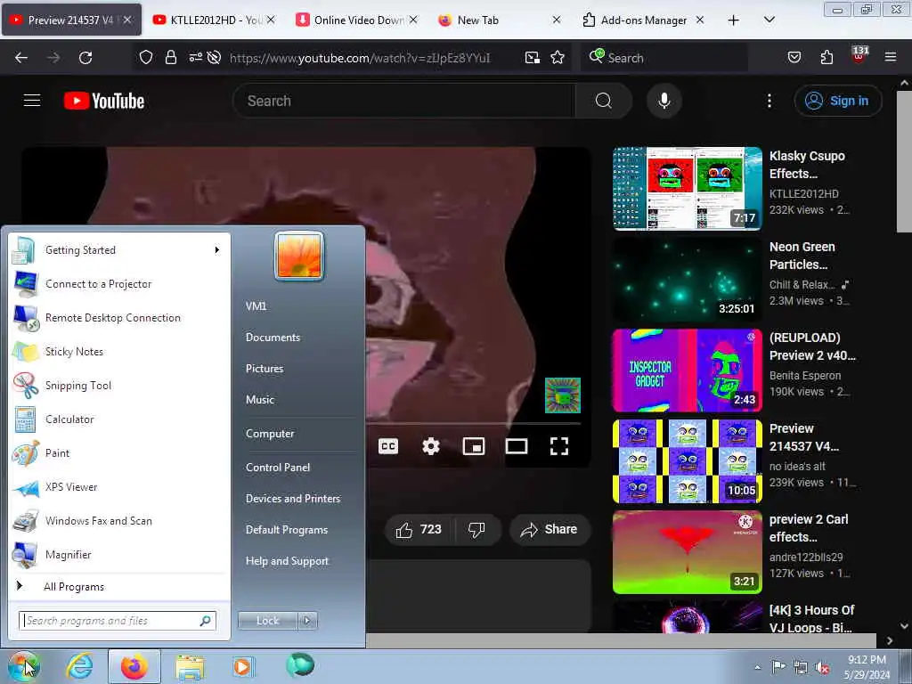
Task: Open the Extensions puzzle icon
Action: tap(826, 58)
